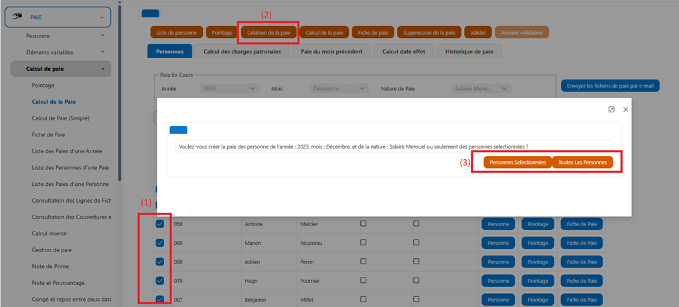Collapse the PAIE menu chevron
Viewport: 679px width, 307px height.
point(102,17)
